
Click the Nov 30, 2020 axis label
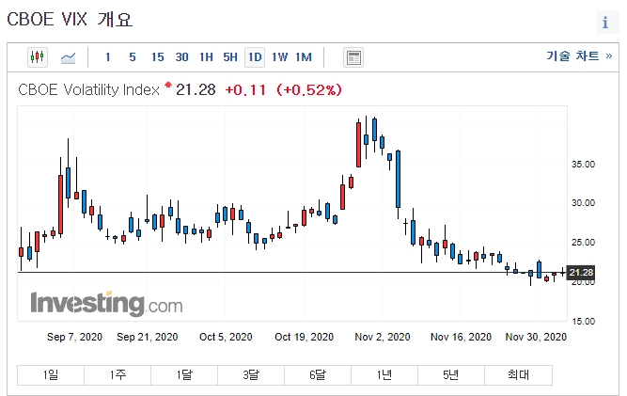536,337
